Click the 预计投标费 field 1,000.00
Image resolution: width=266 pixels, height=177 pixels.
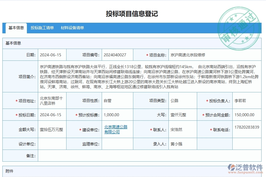[x=116, y=115]
